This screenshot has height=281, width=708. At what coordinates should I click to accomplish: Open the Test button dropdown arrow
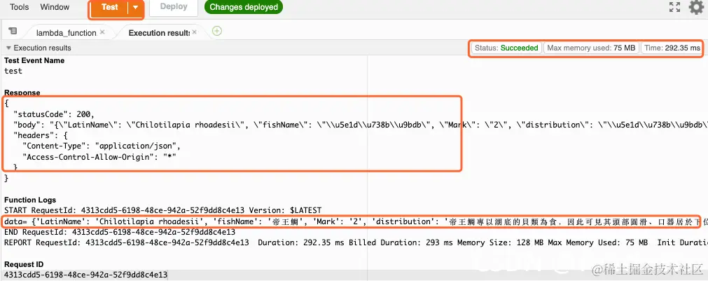coord(135,8)
